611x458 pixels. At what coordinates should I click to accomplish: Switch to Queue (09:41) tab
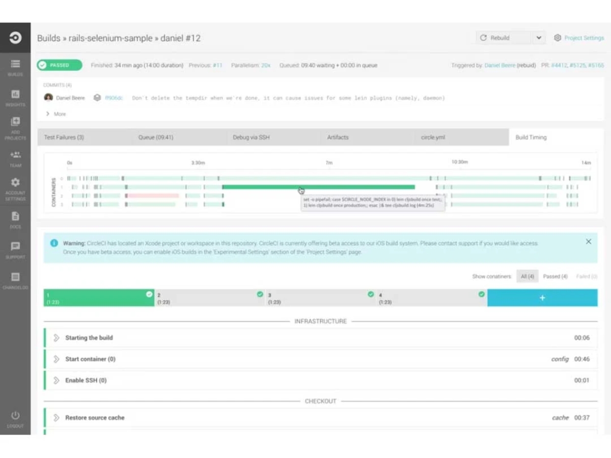click(x=179, y=137)
